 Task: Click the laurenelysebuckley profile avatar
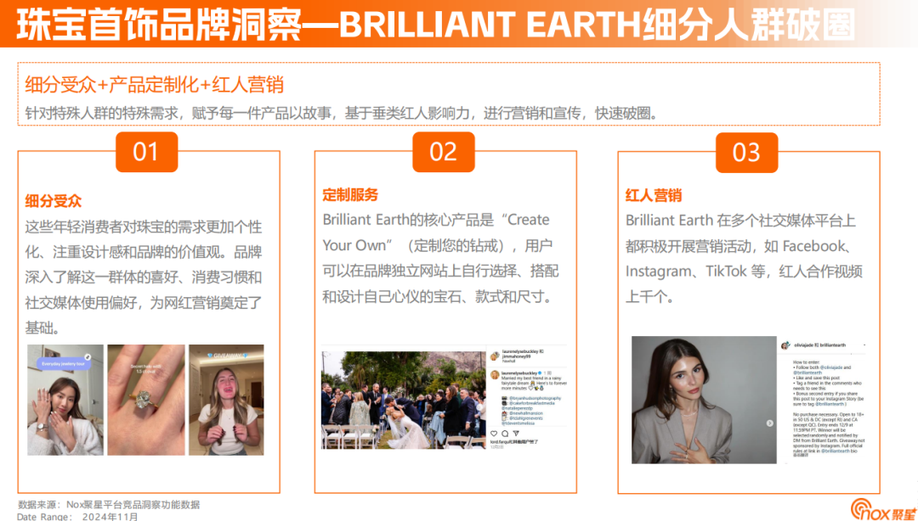(493, 355)
